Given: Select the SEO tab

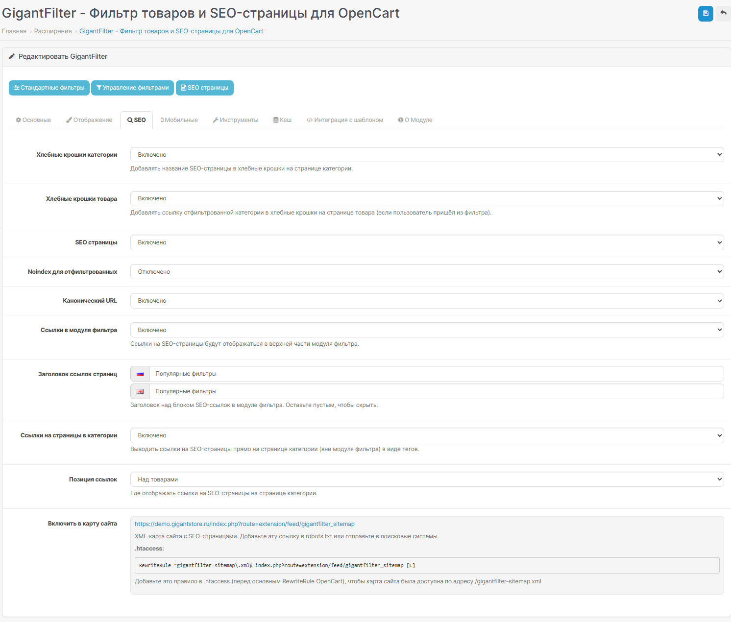Looking at the screenshot, I should pos(137,120).
